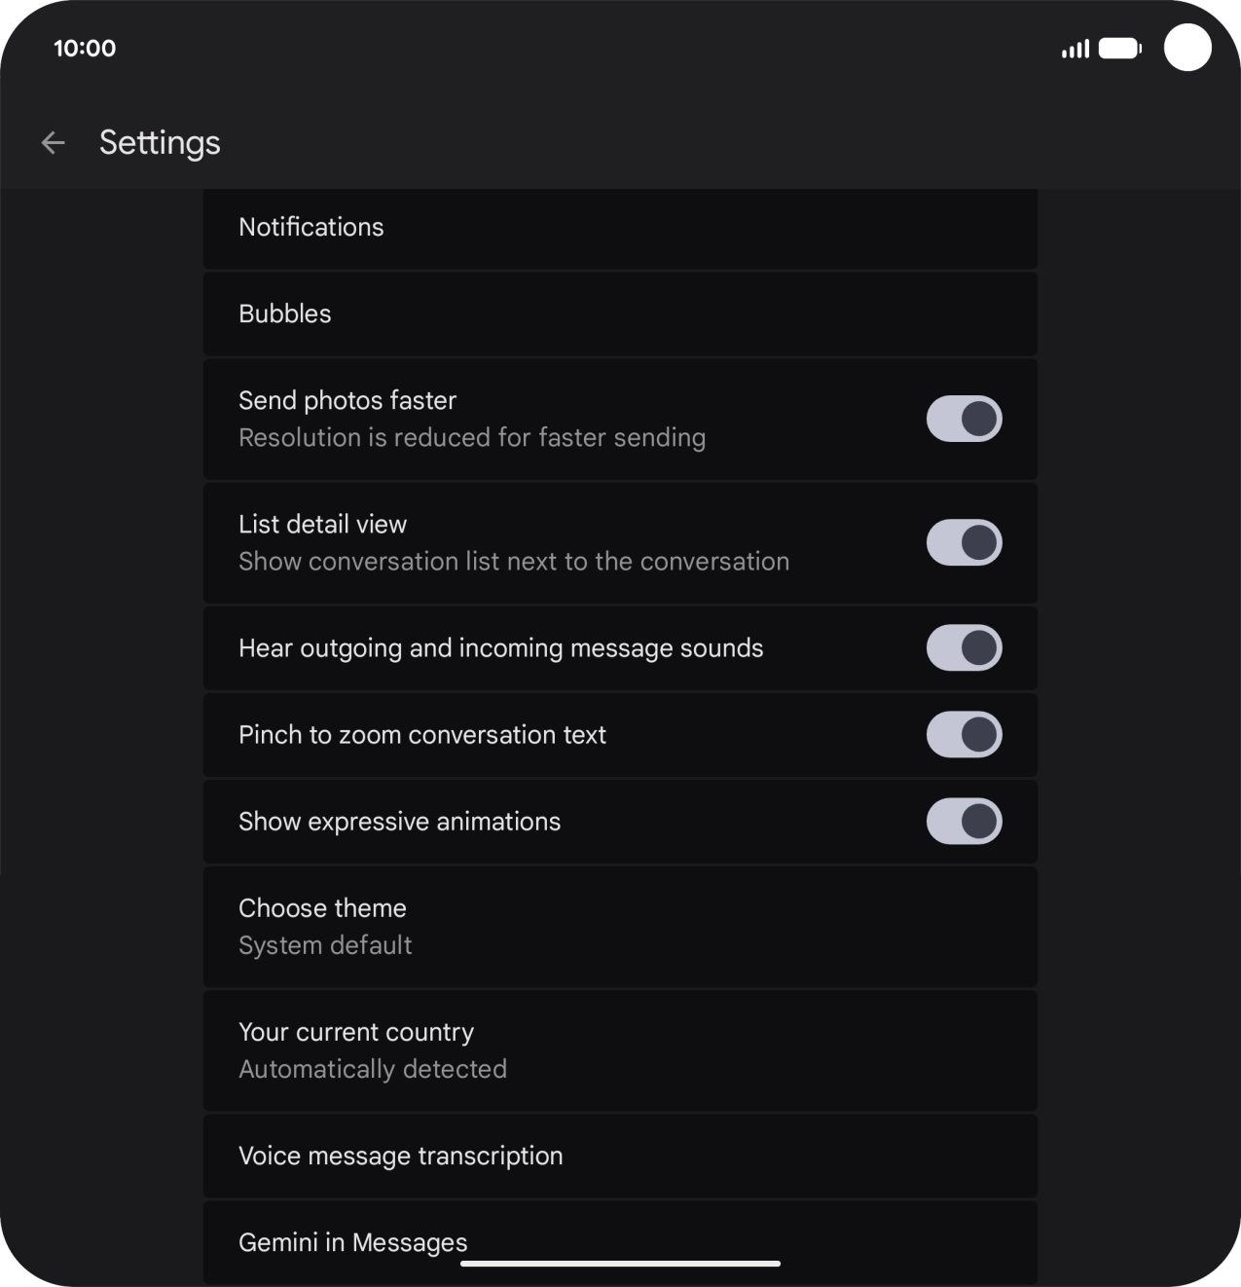Open Voice message transcription

tap(620, 1157)
